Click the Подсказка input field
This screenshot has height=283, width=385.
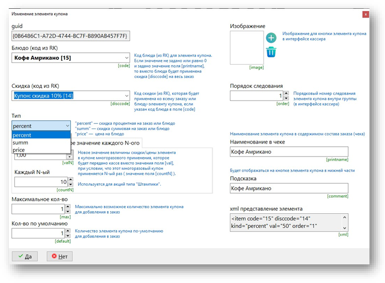pos(288,188)
